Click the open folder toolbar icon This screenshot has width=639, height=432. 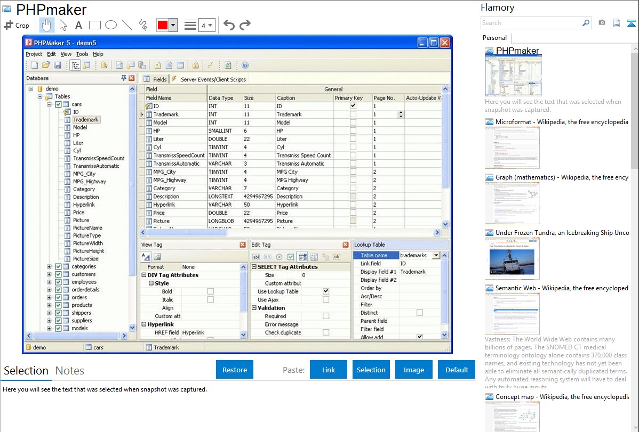(x=46, y=65)
